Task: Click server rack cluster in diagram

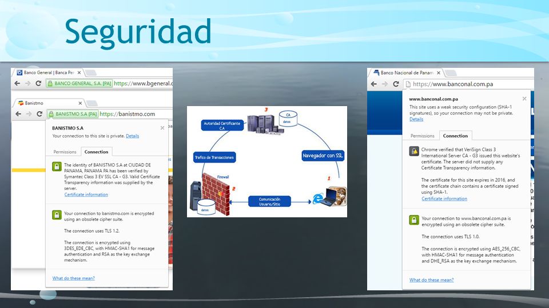Action: tap(265, 124)
